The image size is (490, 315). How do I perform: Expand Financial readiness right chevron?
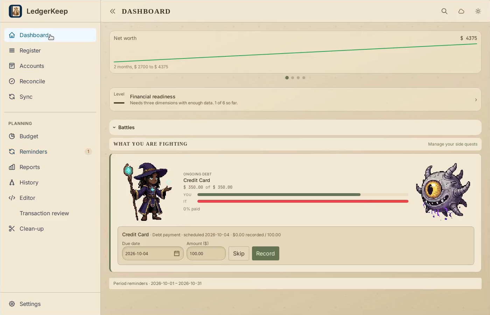(x=476, y=100)
